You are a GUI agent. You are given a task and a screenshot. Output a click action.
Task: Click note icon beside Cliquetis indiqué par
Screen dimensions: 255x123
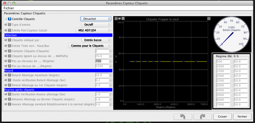click(6, 40)
